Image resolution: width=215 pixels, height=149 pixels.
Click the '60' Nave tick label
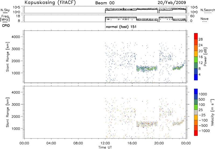pyautogui.click(x=192, y=16)
